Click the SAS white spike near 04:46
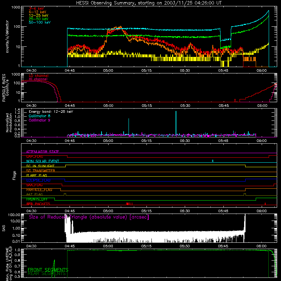 click(72, 227)
